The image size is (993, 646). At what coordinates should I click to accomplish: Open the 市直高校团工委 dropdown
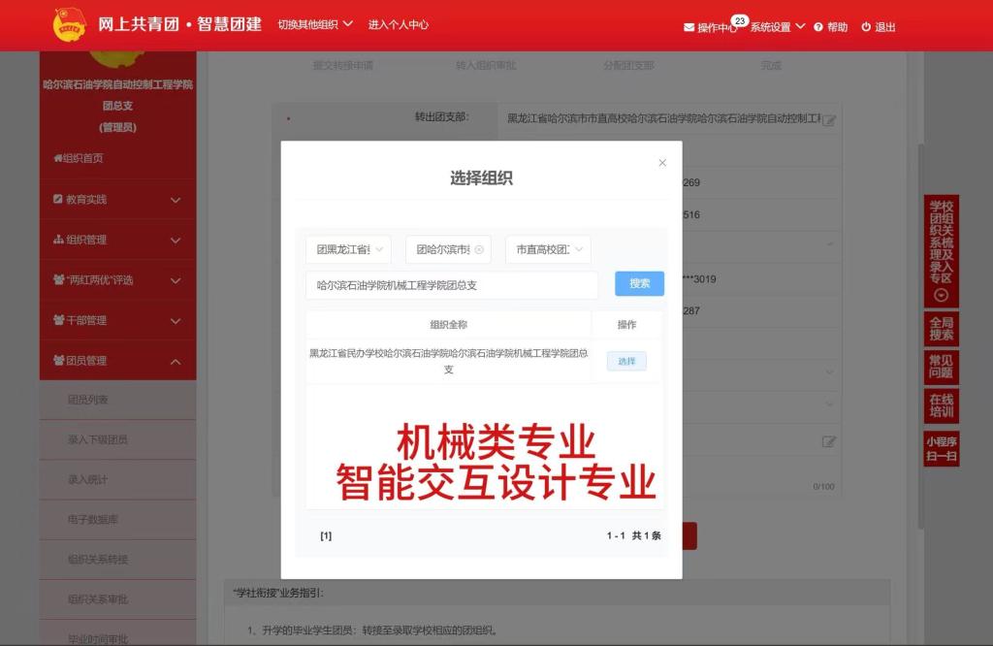tap(548, 249)
